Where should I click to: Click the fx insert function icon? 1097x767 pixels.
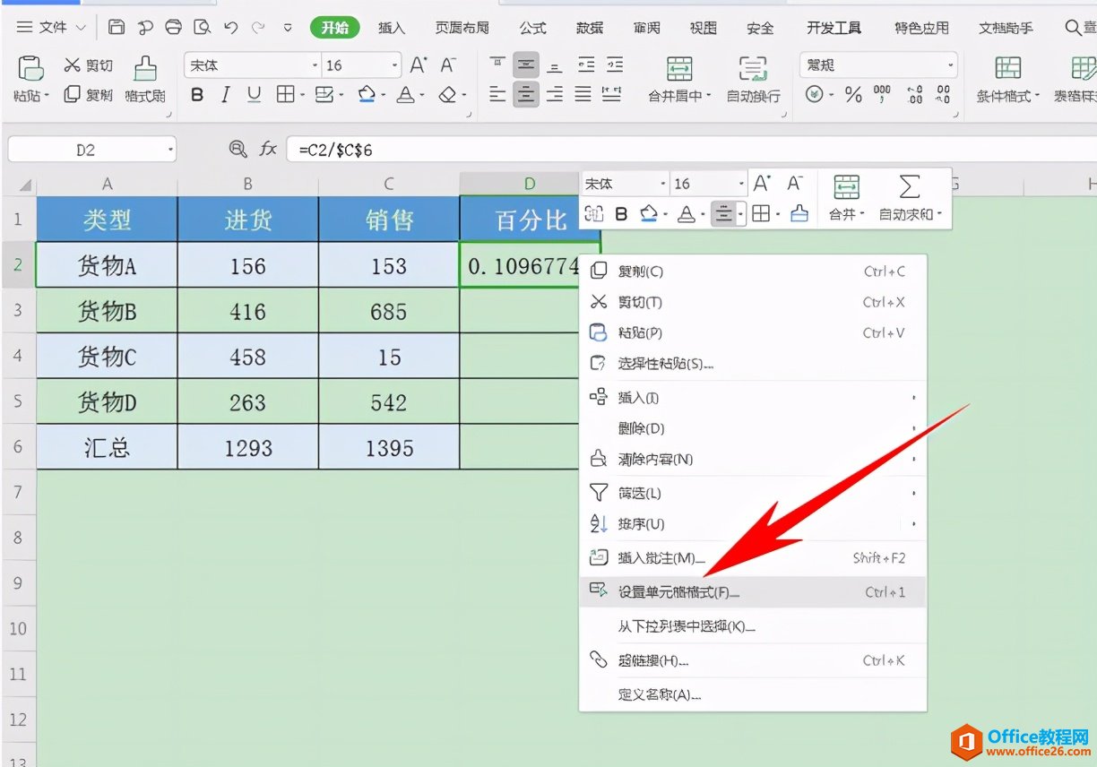[268, 150]
